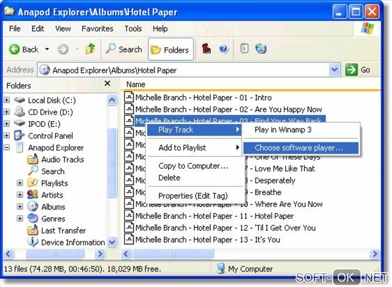Open the View menu
Image resolution: width=392 pixels, height=287 pixels.
(x=63, y=29)
